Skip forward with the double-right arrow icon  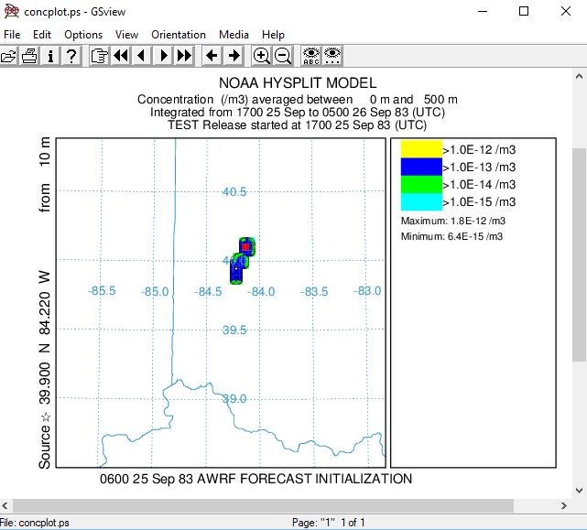pyautogui.click(x=184, y=56)
